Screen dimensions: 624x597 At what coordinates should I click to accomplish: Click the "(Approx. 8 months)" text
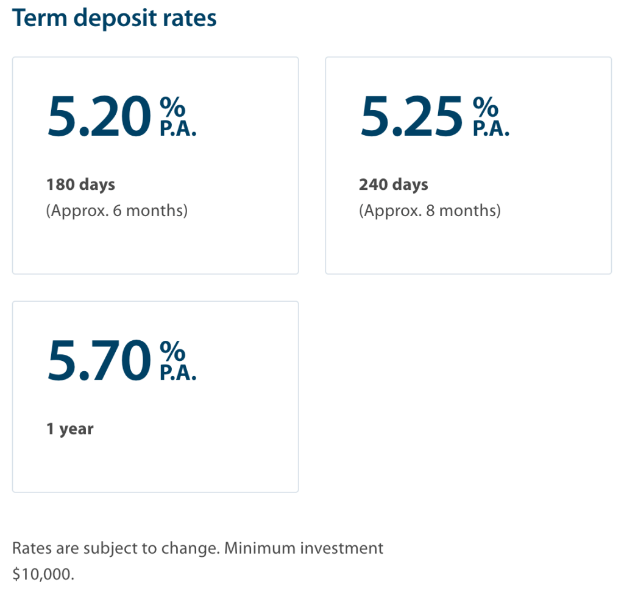click(x=430, y=211)
